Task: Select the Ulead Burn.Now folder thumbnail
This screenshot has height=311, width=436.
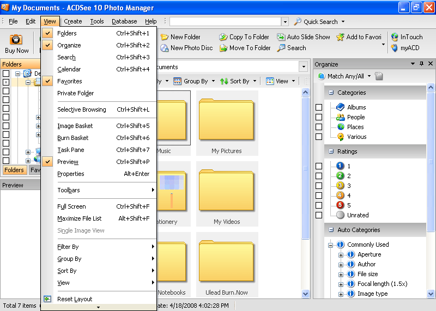Action: click(227, 265)
